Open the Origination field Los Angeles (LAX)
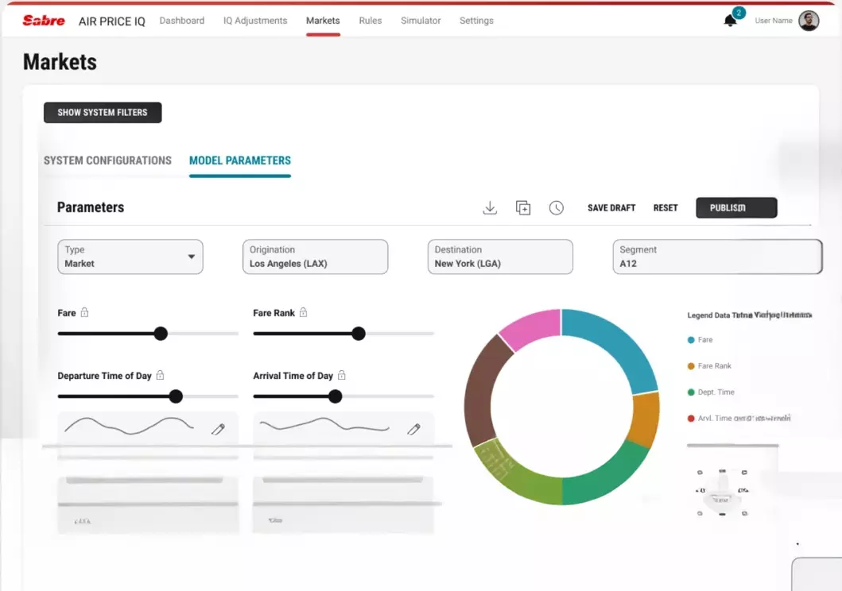Viewport: 842px width, 591px height. point(315,257)
